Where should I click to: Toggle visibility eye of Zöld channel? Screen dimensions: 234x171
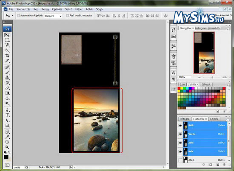tap(180, 143)
